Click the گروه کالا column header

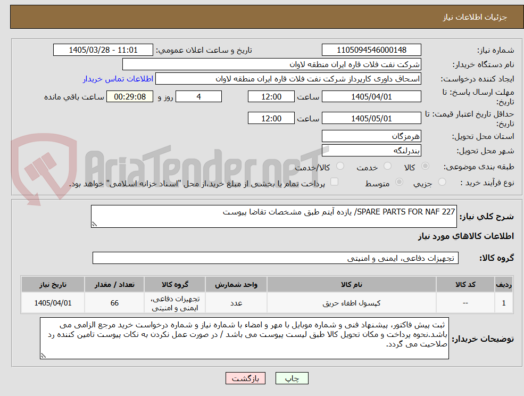click(175, 285)
